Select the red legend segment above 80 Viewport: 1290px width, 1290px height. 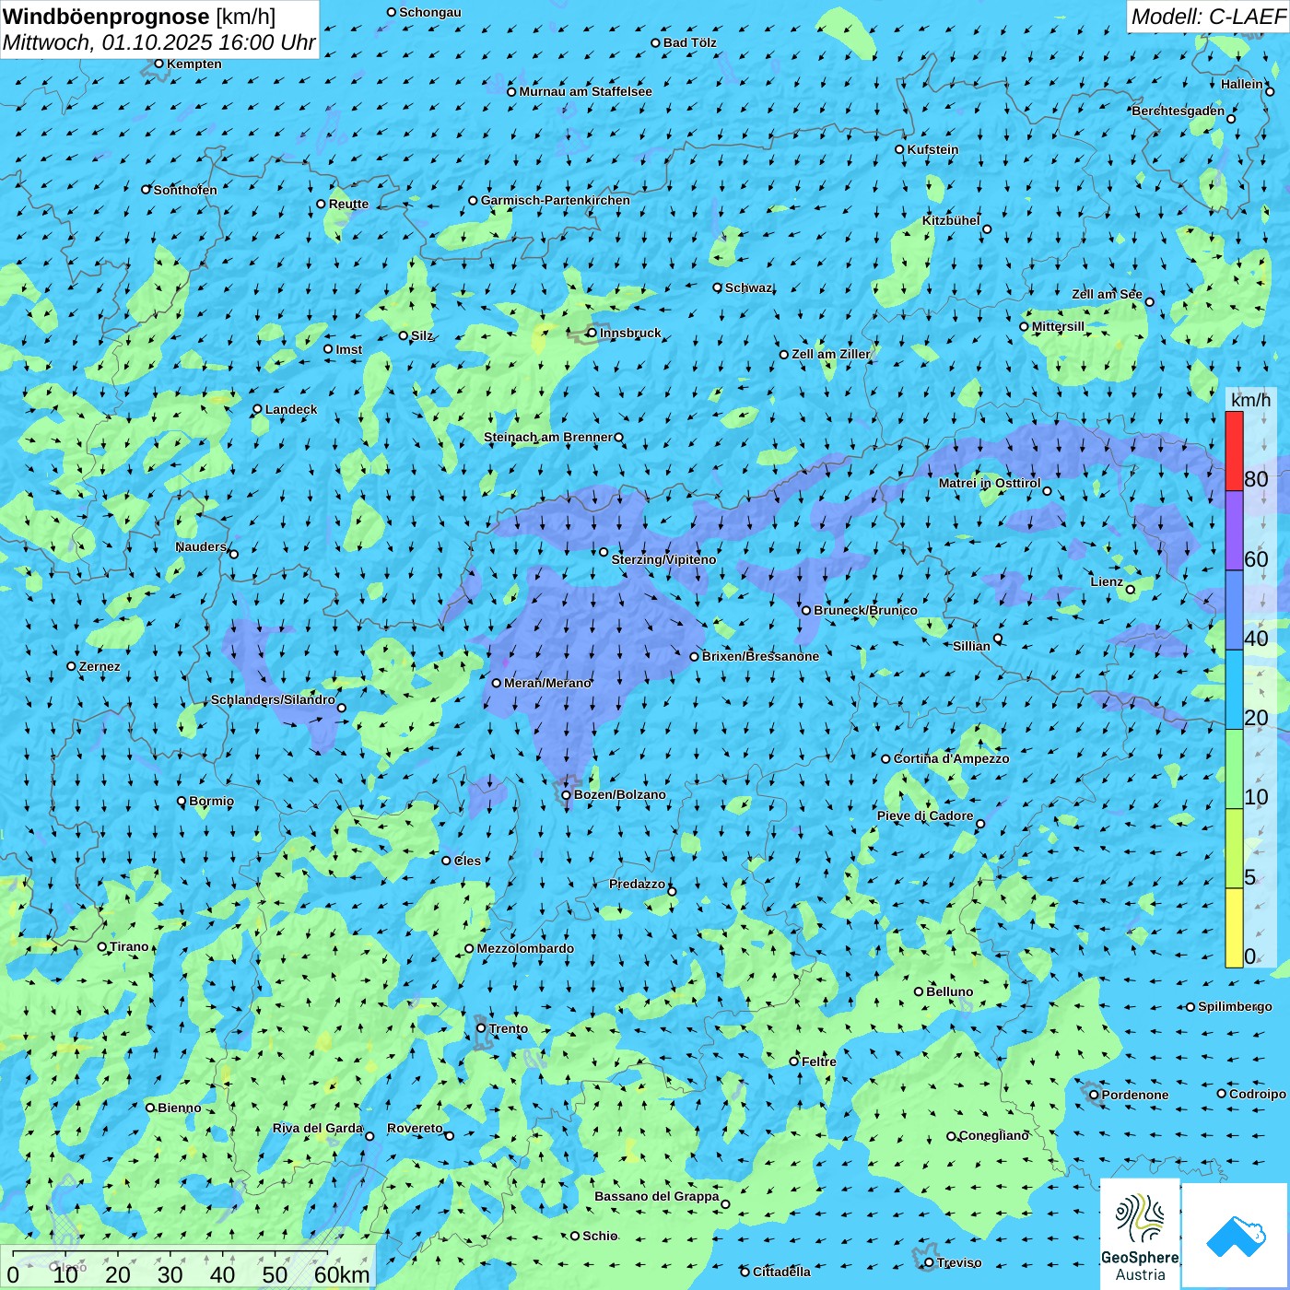tap(1234, 451)
